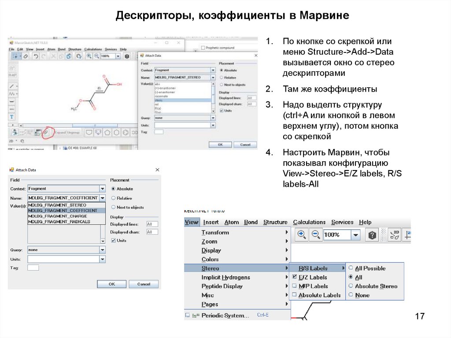
Task: Open R/S Labels submenu entry
Action: [x=317, y=268]
